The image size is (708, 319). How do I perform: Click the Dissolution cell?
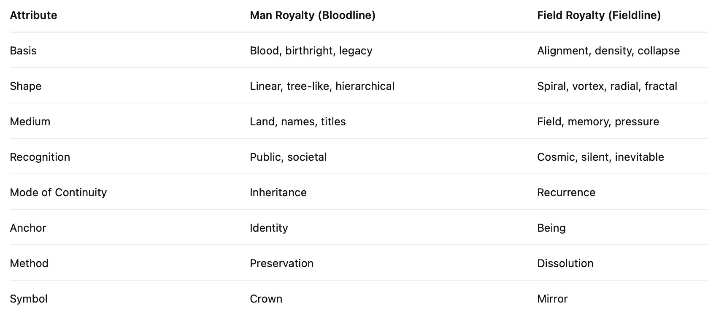565,263
